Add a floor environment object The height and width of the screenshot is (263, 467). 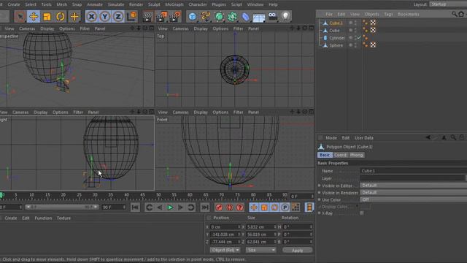tap(259, 17)
